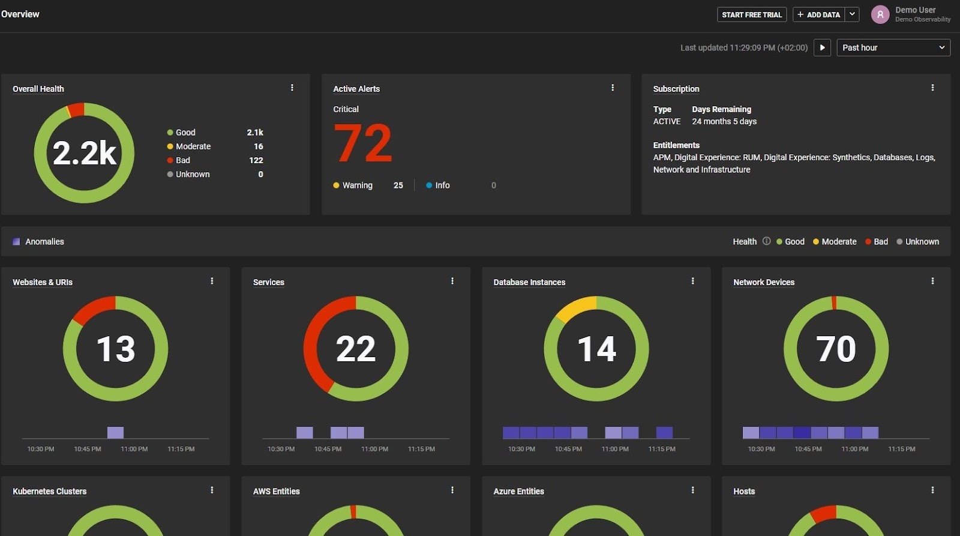Toggle the Bad health legend item

877,242
